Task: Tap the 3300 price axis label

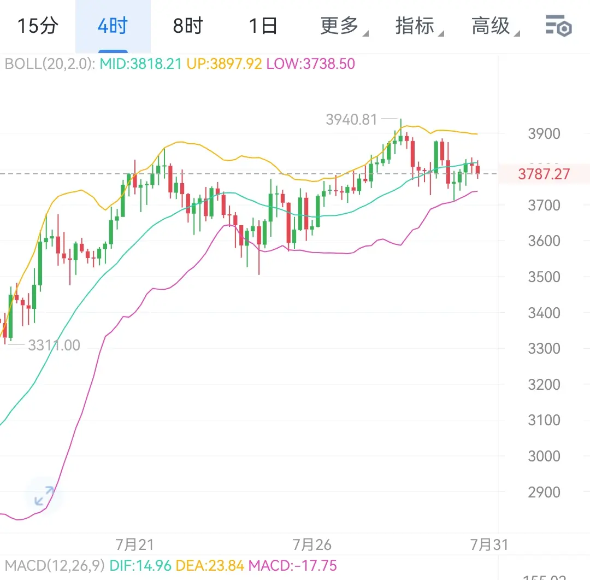Action: [x=544, y=348]
